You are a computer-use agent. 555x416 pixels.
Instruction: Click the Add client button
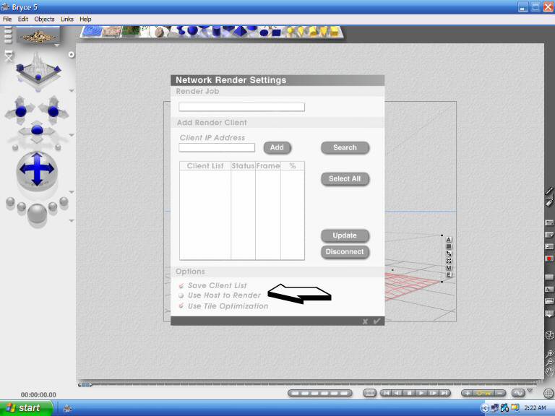tap(277, 147)
